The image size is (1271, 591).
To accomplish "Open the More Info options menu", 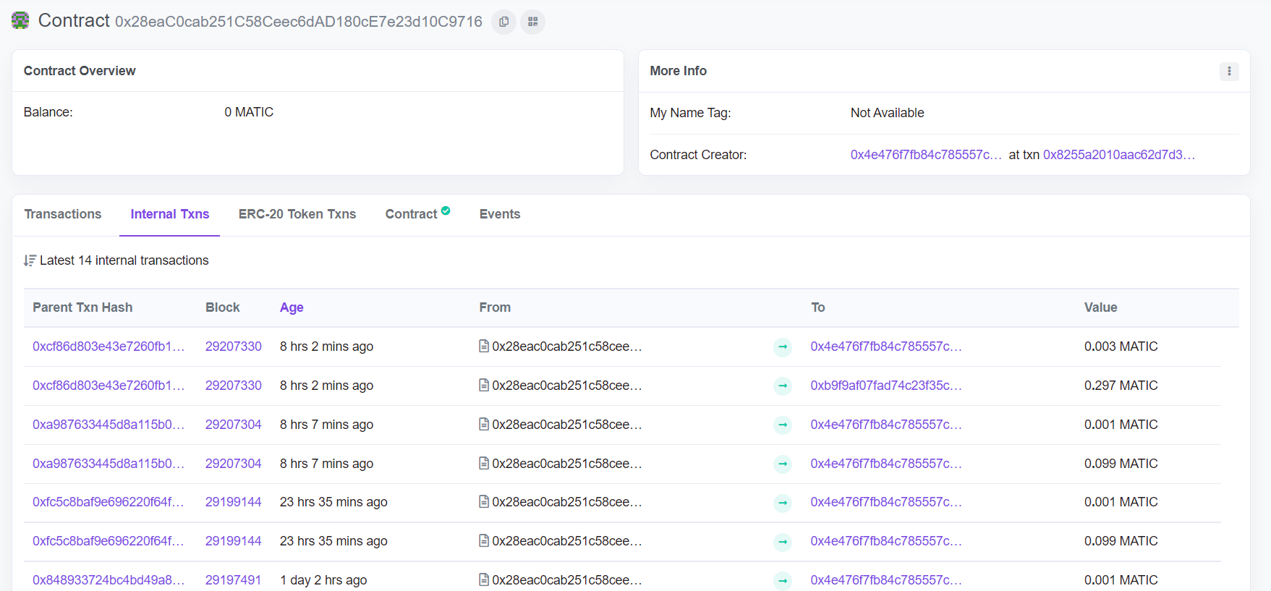I will pos(1229,71).
